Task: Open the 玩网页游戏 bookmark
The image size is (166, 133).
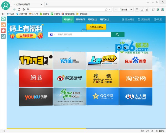Action: pos(68,14)
